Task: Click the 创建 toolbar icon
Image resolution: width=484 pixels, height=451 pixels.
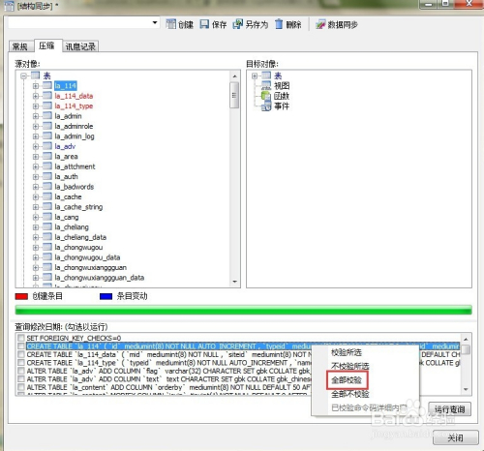Action: [170, 24]
